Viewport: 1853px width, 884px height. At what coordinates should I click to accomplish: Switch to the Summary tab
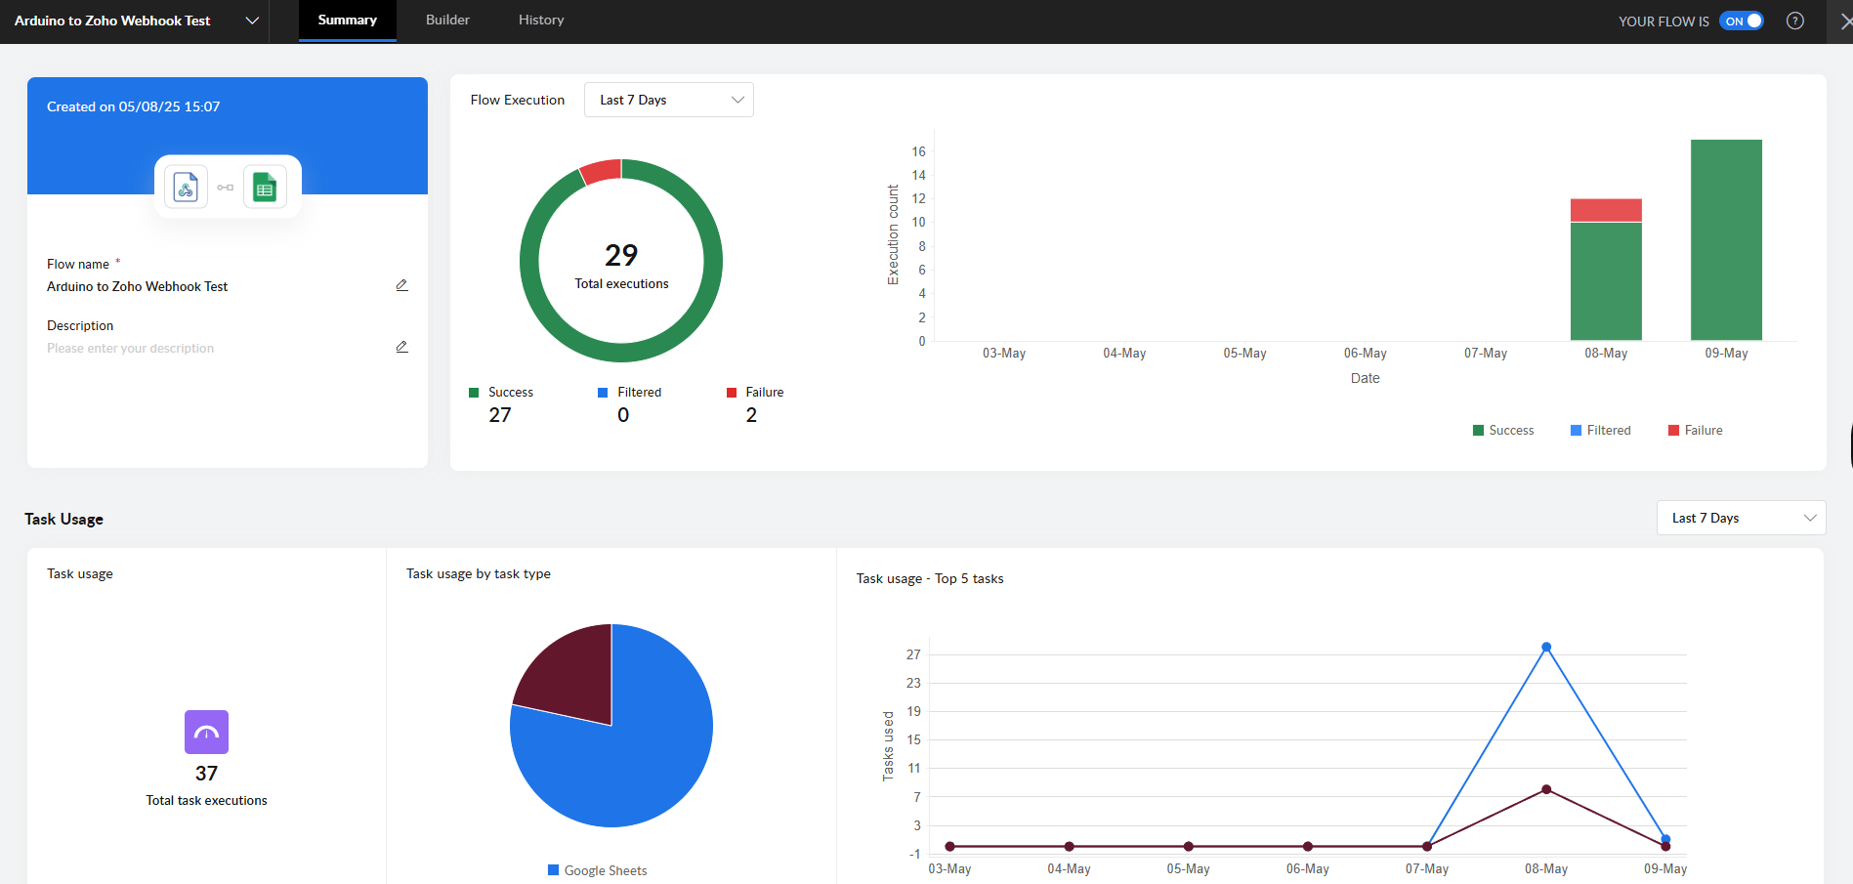(347, 20)
